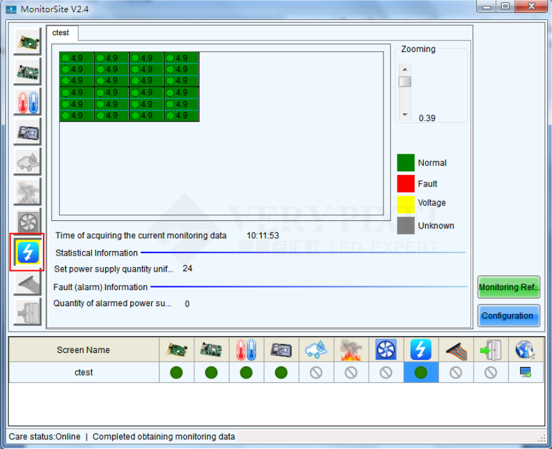Click ctest fan disabled status icon

point(386,373)
